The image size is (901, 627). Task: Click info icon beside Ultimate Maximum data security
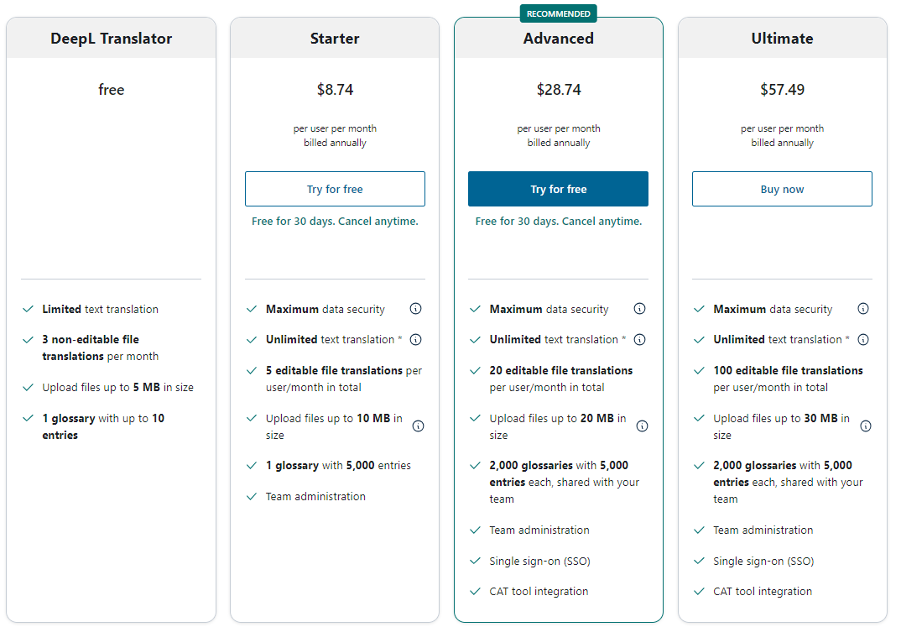coord(863,309)
